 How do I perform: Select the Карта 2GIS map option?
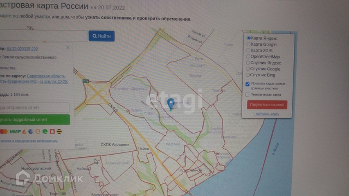point(248,50)
